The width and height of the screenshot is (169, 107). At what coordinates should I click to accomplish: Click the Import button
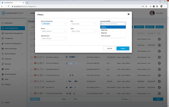150,27
